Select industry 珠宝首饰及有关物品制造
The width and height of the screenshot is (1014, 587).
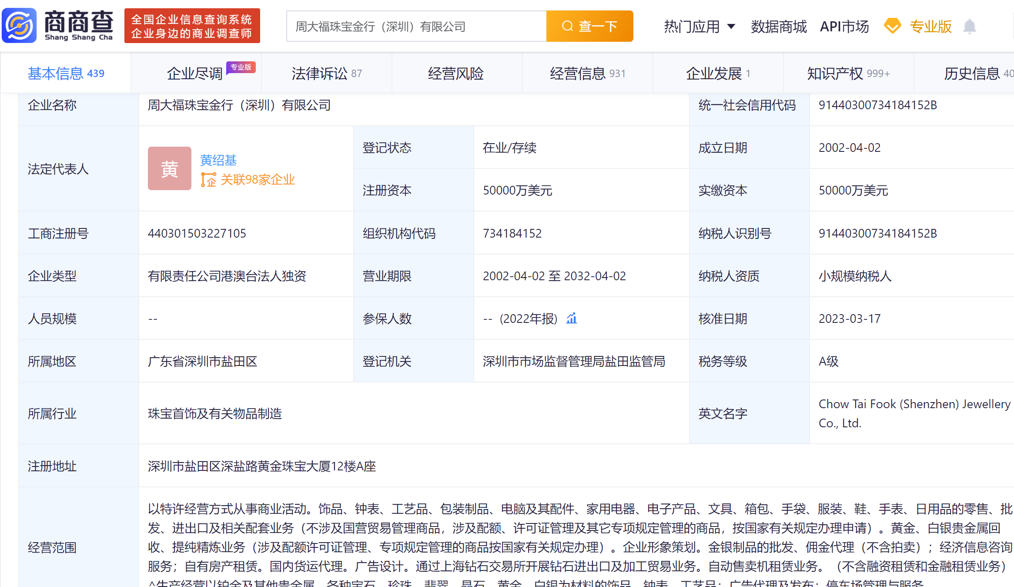coord(214,413)
